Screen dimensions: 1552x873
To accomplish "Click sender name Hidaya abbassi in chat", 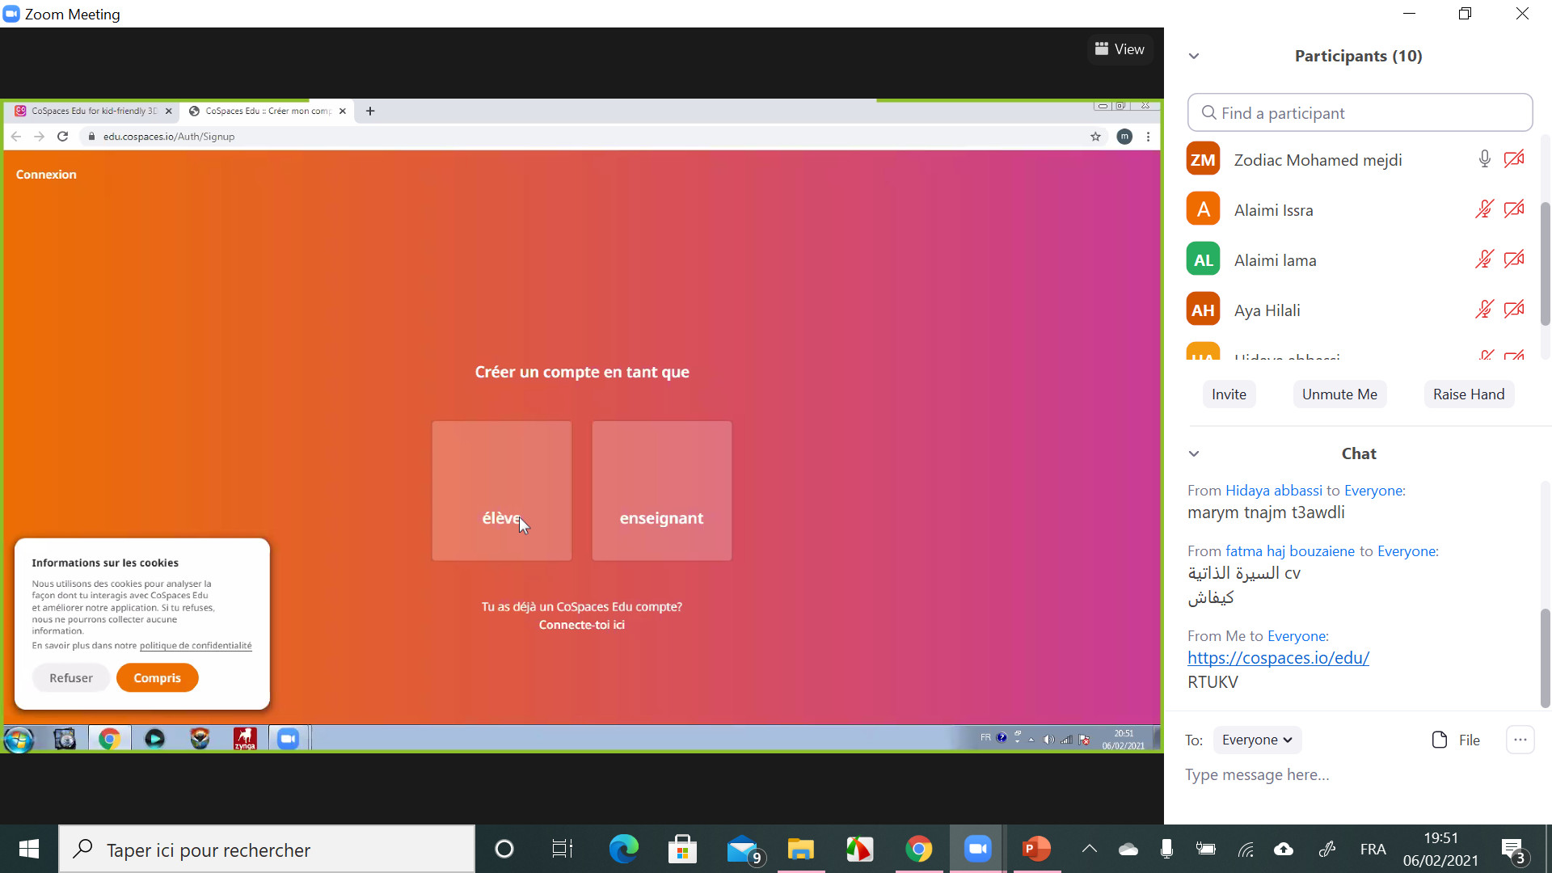I will point(1274,491).
